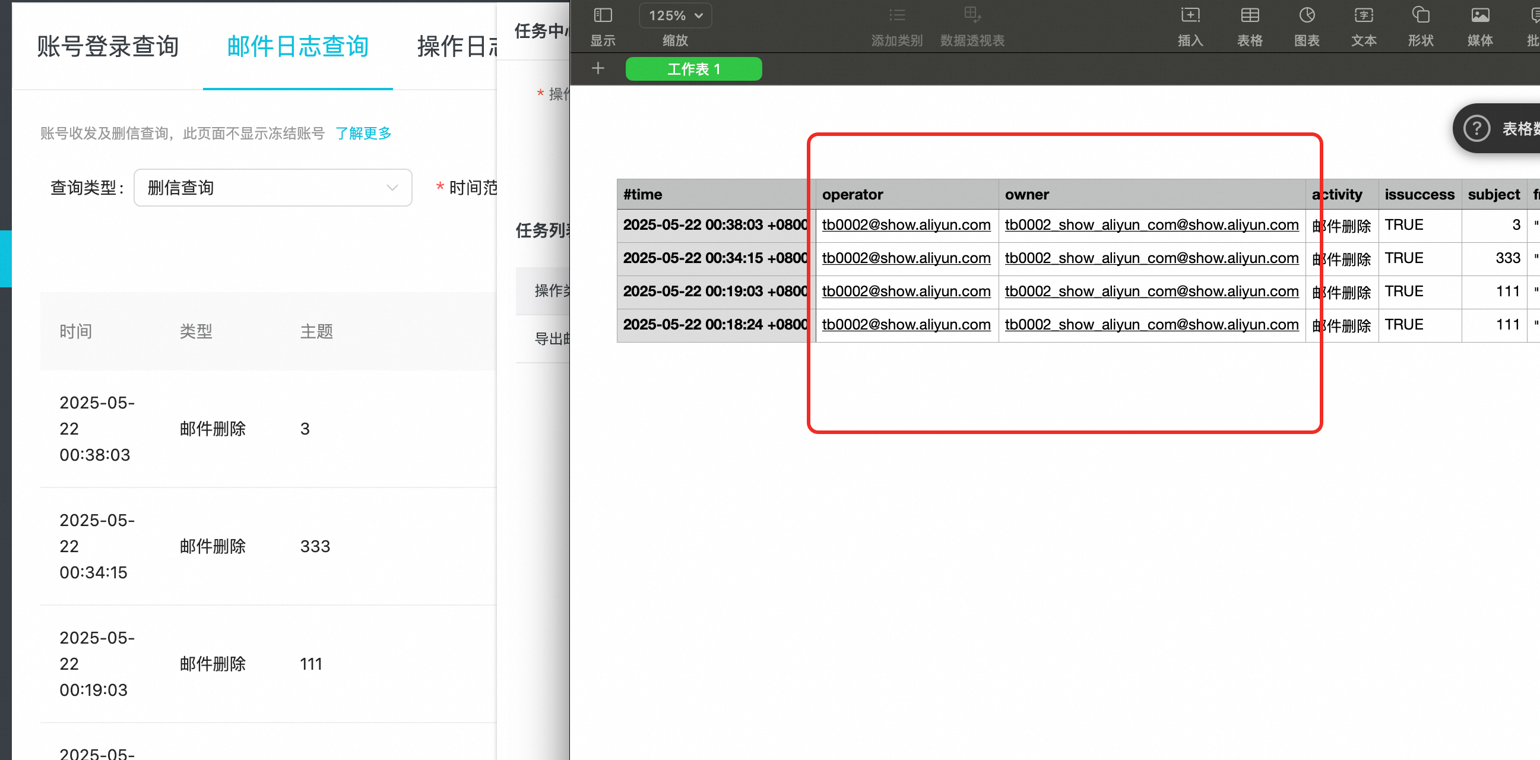Open the Chart toolbar icon
1540x760 pixels.
(1307, 15)
